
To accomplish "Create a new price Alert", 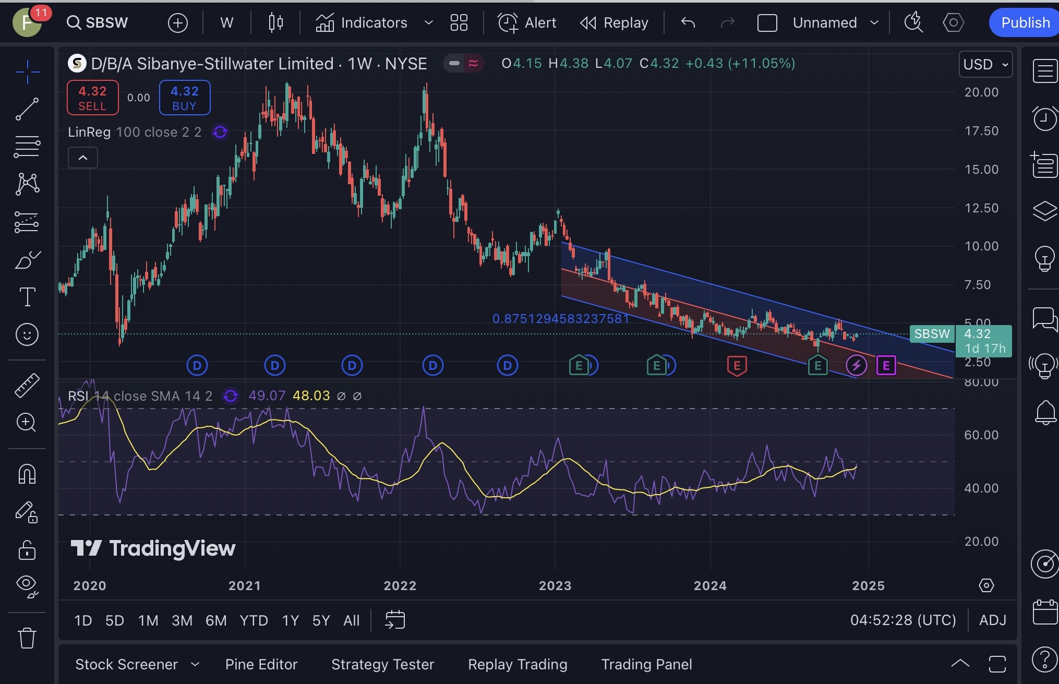I will pyautogui.click(x=526, y=22).
